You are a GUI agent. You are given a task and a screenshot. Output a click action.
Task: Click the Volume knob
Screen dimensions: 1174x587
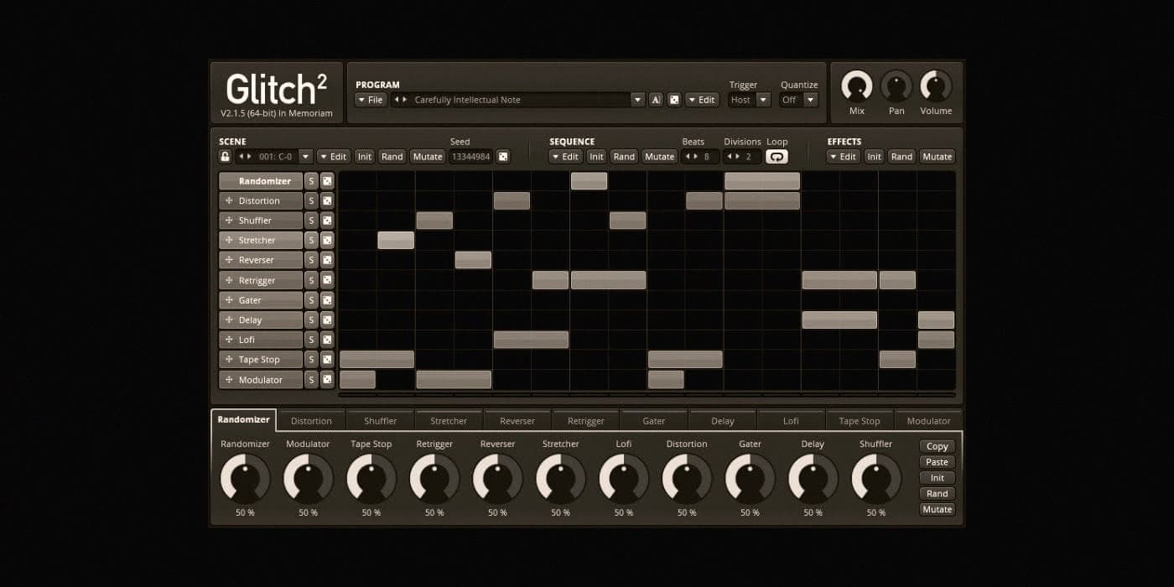[936, 86]
